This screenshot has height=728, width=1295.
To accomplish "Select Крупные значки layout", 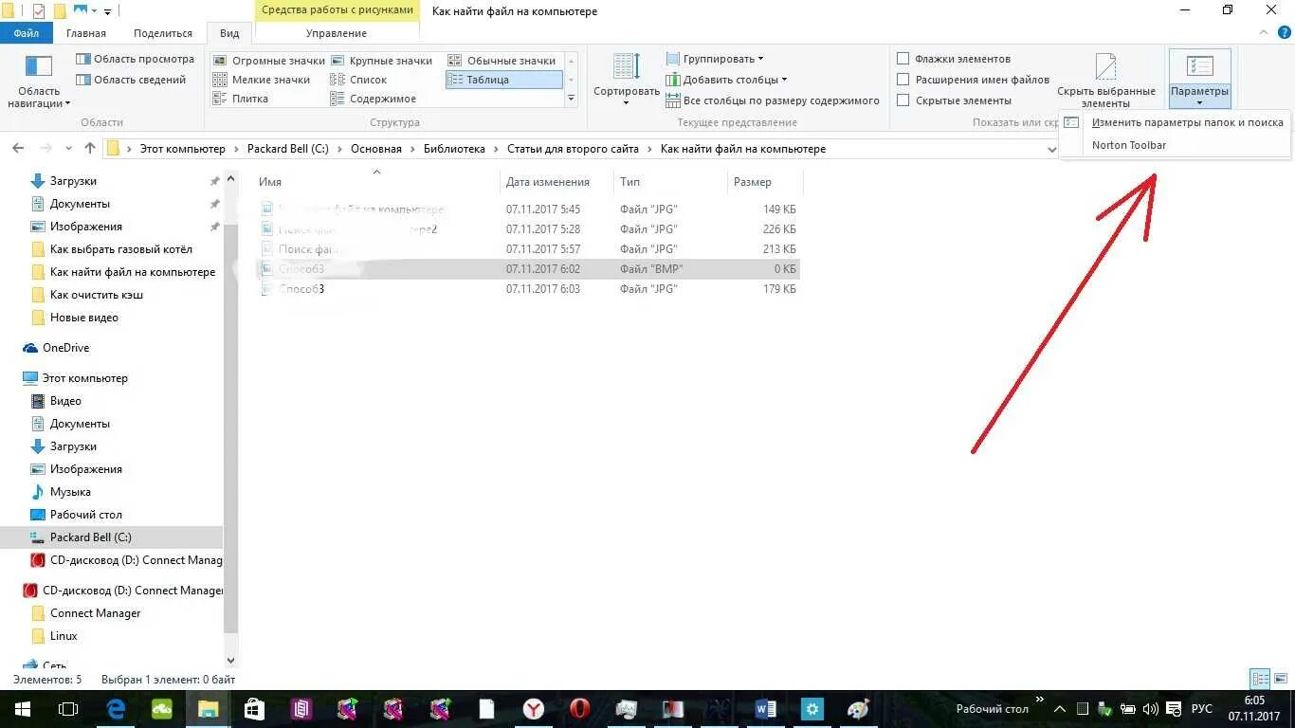I will tap(381, 61).
